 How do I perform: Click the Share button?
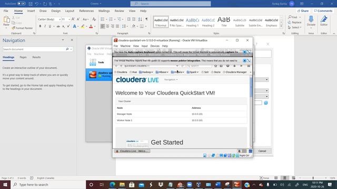click(303, 10)
